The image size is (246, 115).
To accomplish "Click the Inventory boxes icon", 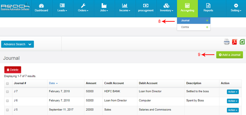I will coord(166,6).
